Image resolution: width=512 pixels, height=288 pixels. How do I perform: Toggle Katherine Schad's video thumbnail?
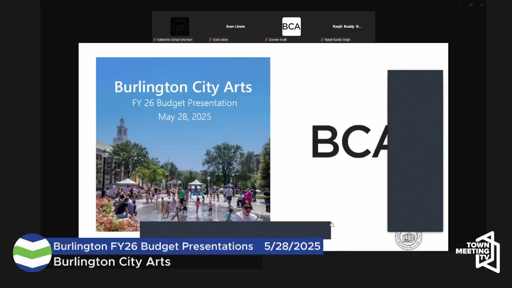pos(180,26)
